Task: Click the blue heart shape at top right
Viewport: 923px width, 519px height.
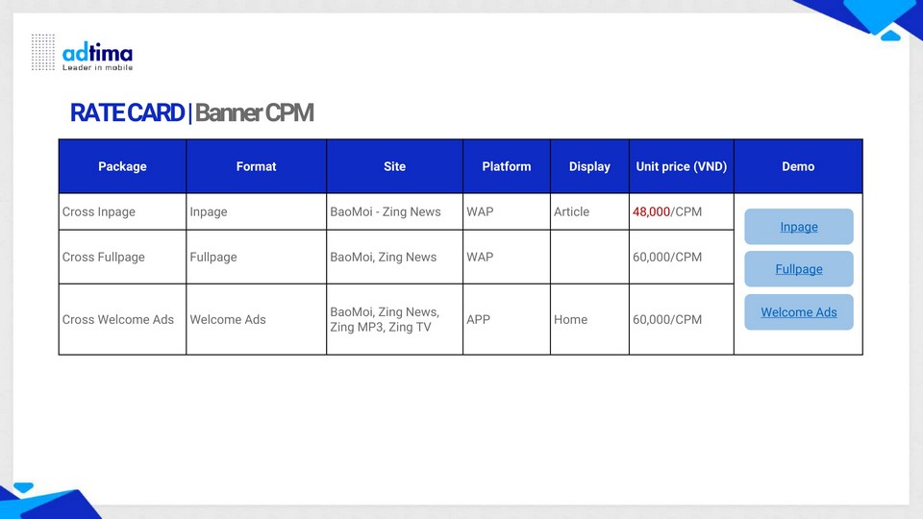Action: [890, 36]
